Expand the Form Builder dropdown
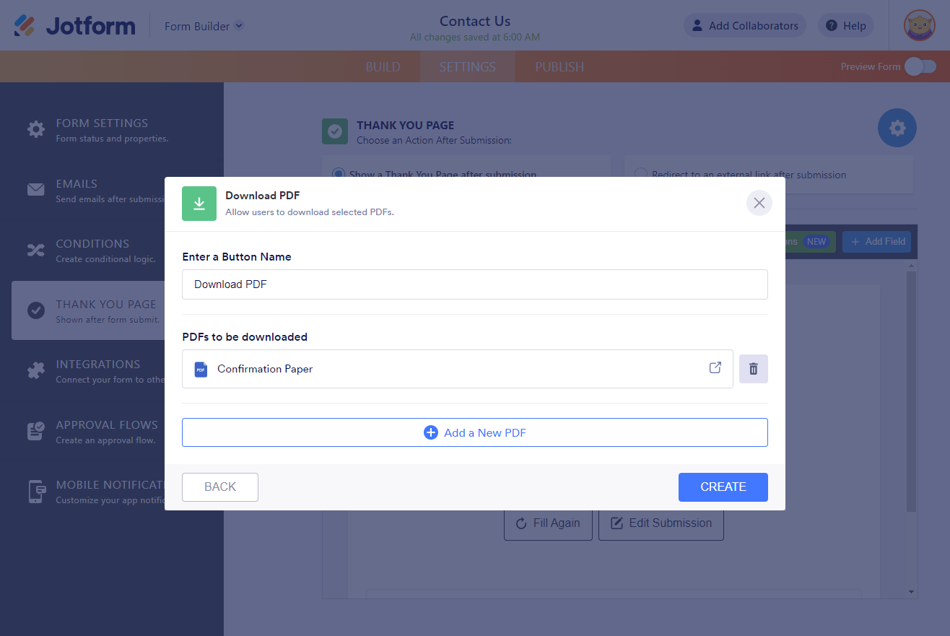 click(x=204, y=26)
